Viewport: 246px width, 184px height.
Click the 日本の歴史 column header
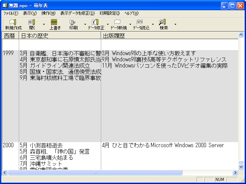click(60, 35)
